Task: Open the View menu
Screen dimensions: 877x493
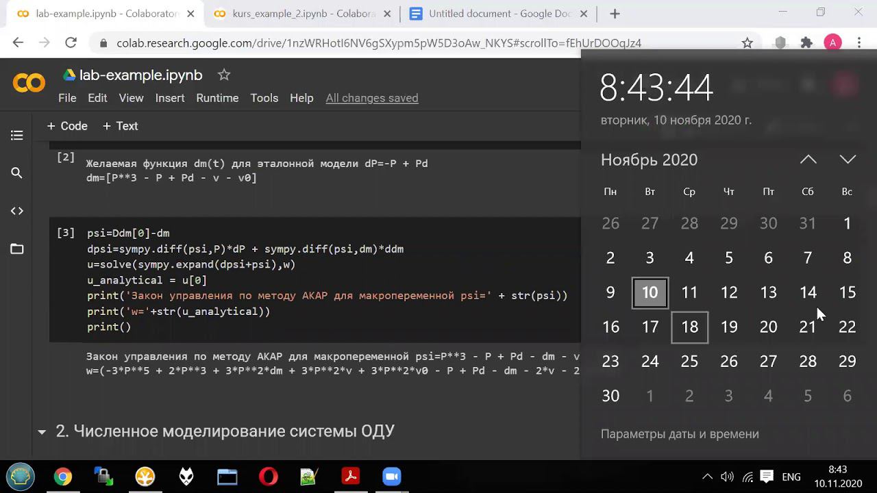Action: (x=131, y=98)
